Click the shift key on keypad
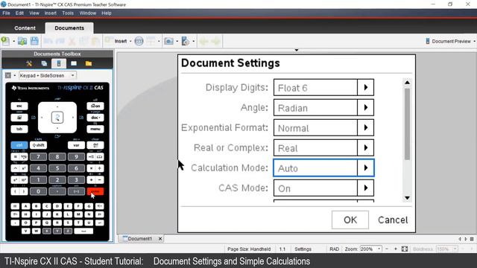 coord(38,145)
